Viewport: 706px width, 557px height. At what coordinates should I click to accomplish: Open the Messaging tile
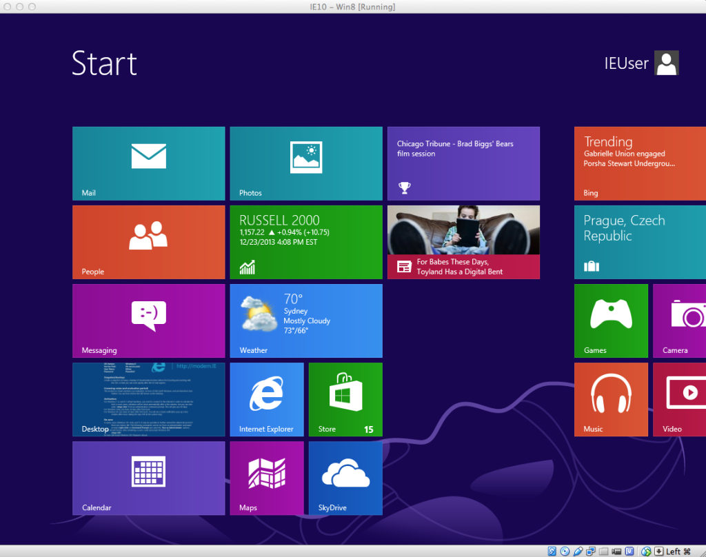tap(149, 321)
